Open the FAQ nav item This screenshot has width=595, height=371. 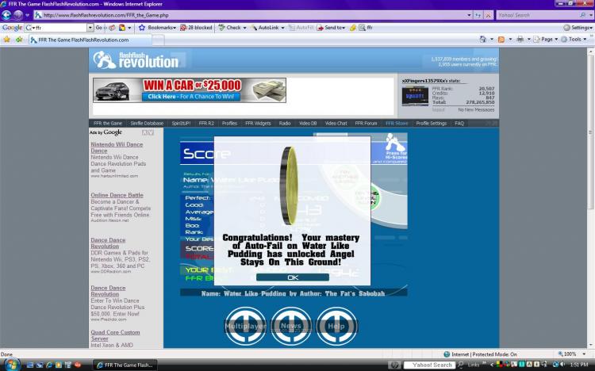click(x=459, y=124)
